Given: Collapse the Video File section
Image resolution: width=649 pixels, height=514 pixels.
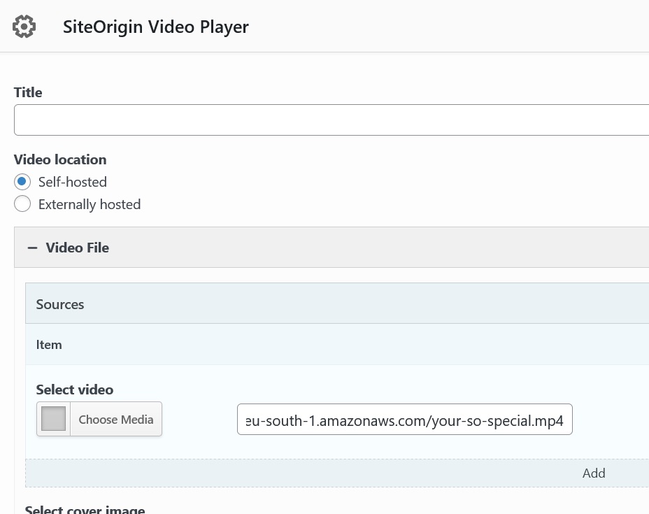Looking at the screenshot, I should pos(331,248).
